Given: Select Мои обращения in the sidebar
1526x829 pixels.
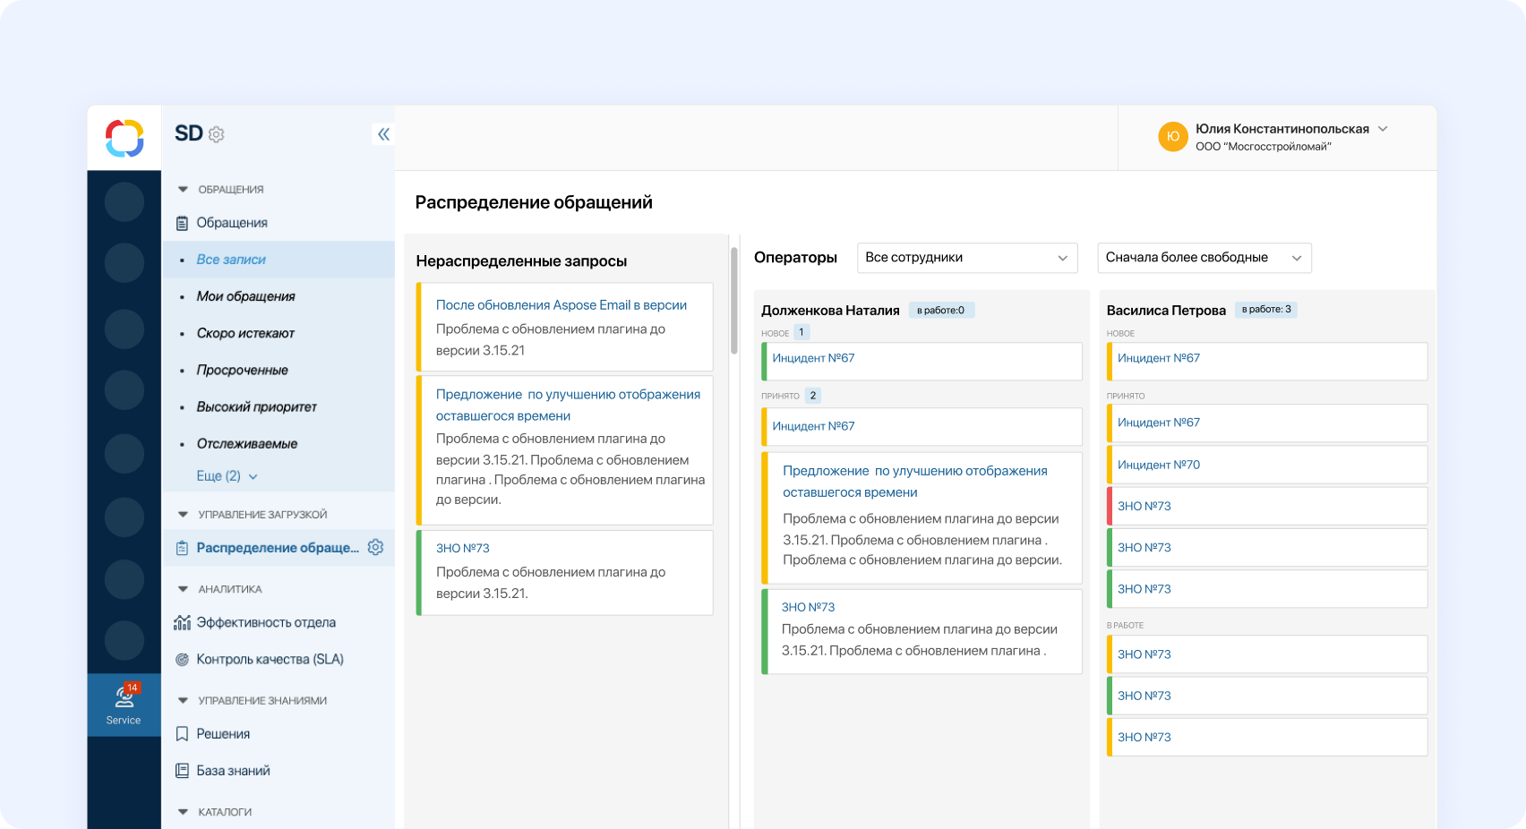Looking at the screenshot, I should tap(246, 295).
